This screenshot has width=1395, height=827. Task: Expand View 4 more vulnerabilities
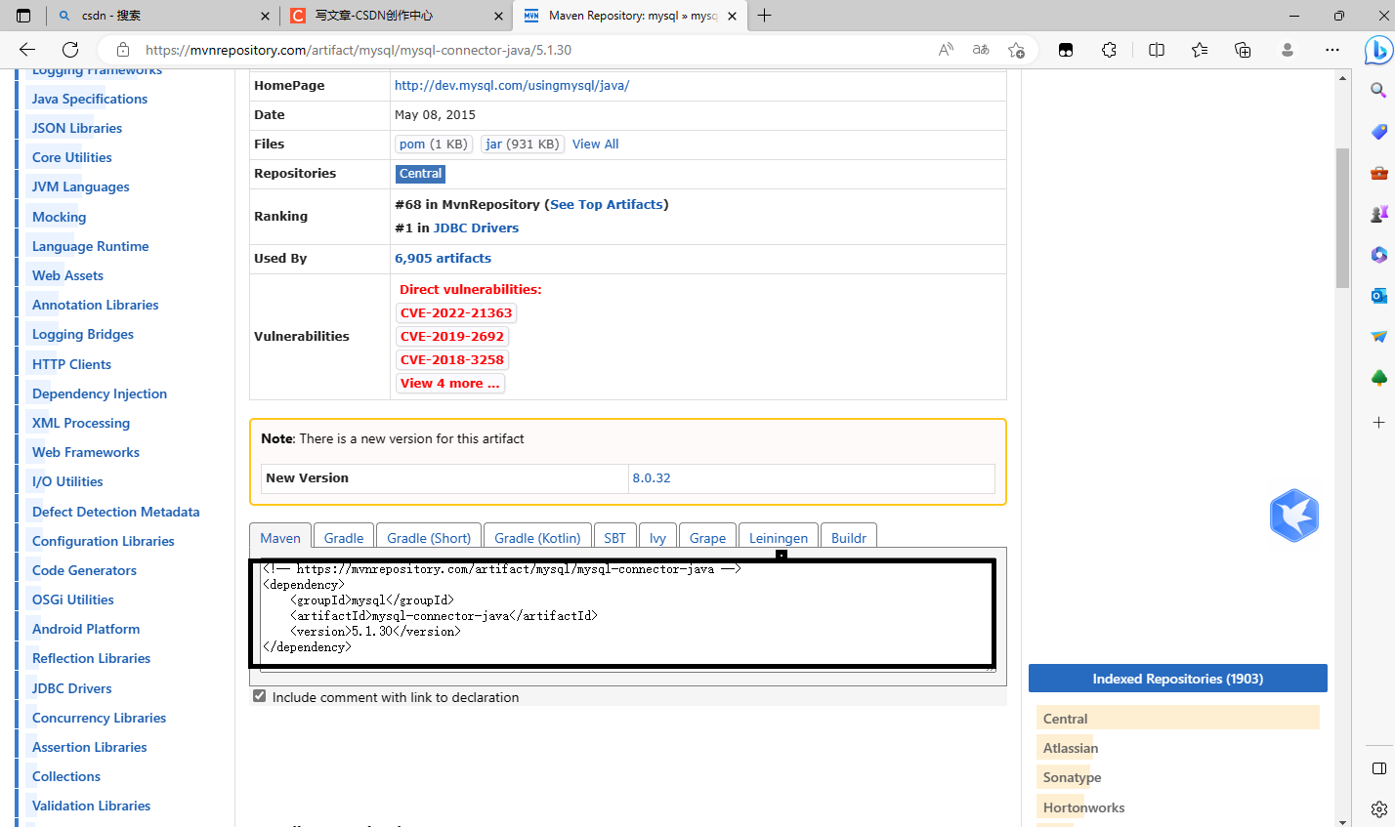pos(450,383)
